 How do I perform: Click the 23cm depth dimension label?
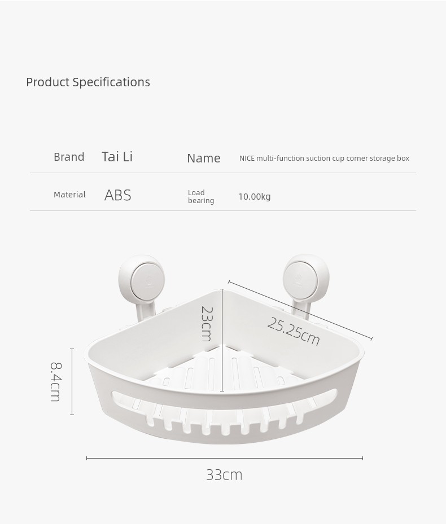click(x=207, y=324)
